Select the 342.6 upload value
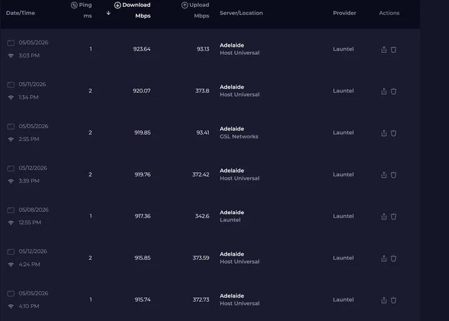Viewport: 449px width, 321px height. pyautogui.click(x=202, y=216)
